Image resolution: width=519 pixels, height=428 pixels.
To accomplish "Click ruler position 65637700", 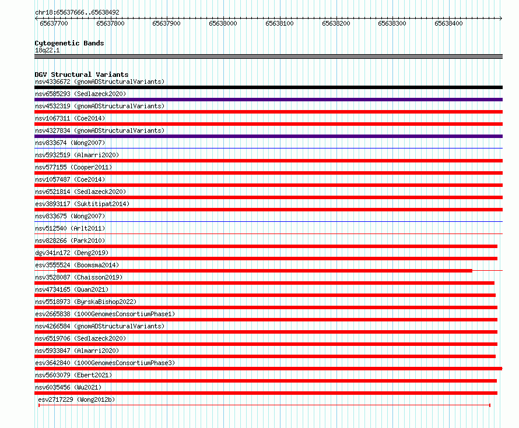I will (54, 23).
